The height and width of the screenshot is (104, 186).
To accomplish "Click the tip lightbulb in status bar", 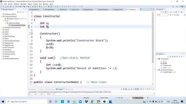I will (185, 98).
